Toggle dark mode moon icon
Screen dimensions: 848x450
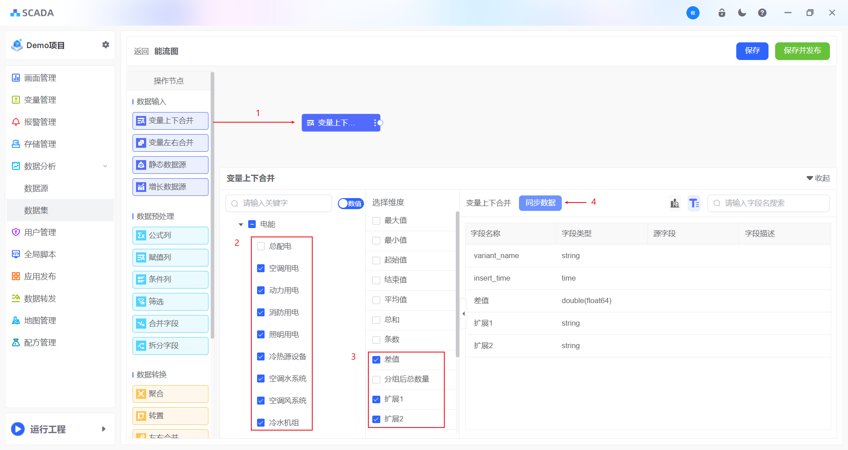click(742, 13)
